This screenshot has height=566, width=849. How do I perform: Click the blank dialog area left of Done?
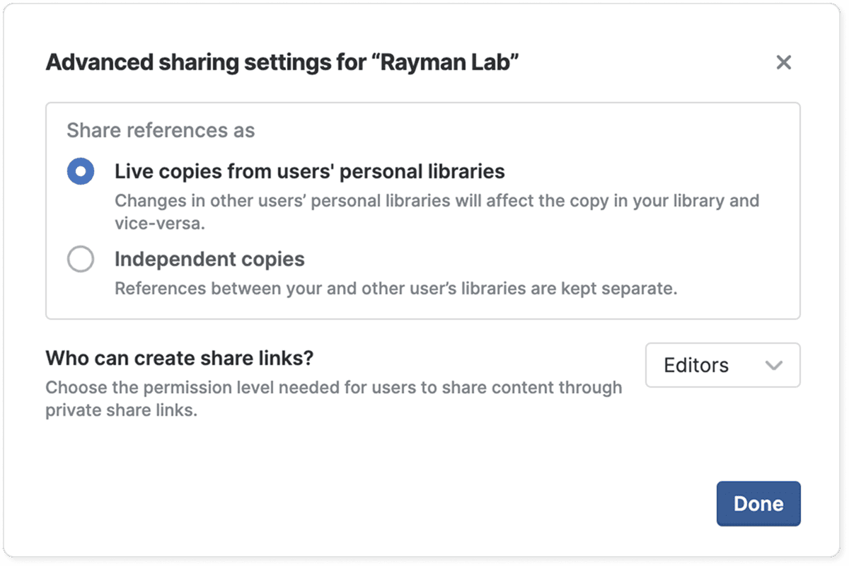pos(424,504)
